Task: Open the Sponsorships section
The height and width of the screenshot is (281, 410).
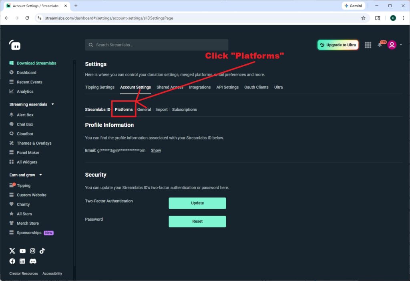Action: (29, 232)
